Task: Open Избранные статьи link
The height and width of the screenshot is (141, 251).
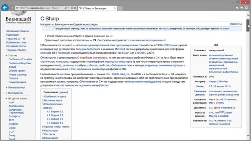Action: (16, 42)
